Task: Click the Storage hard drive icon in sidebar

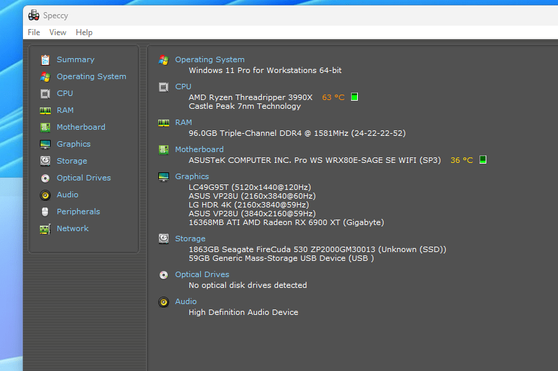Action: pos(45,161)
